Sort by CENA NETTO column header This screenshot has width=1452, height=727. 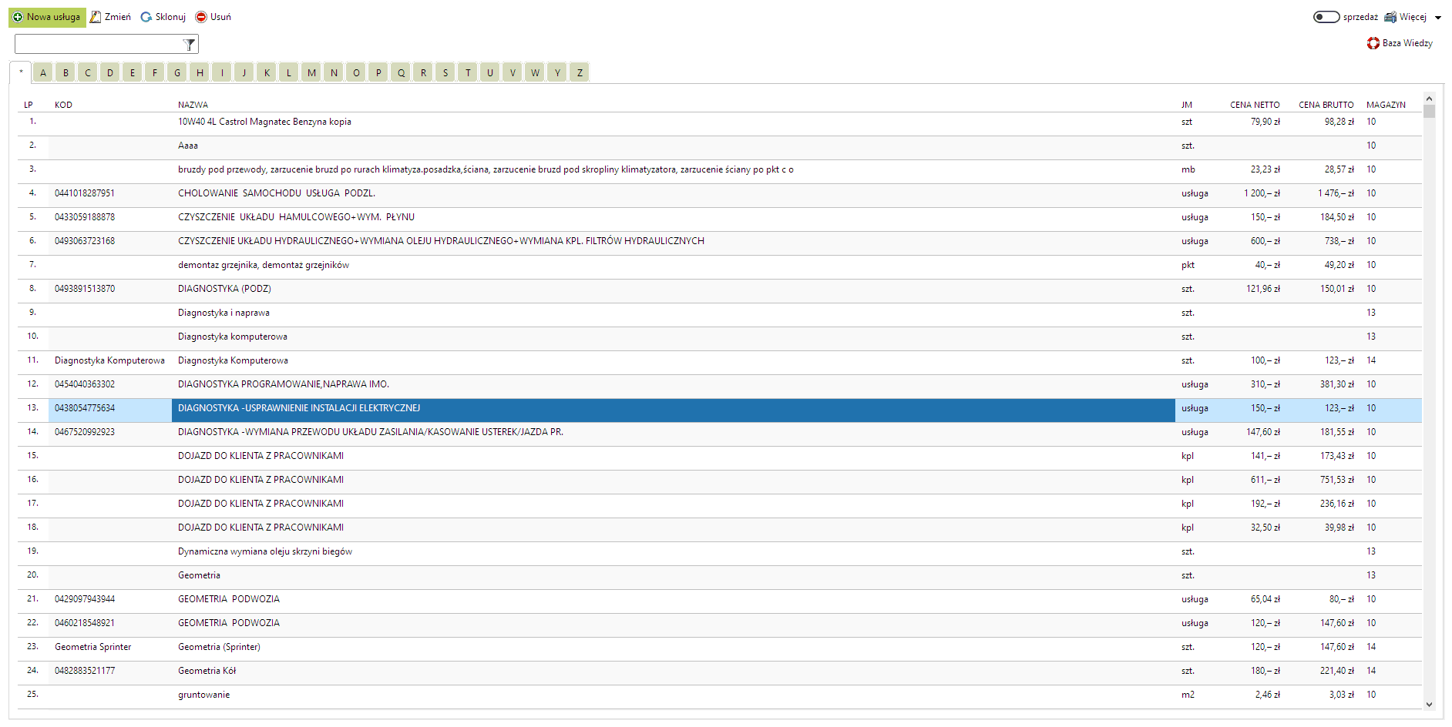click(1254, 105)
